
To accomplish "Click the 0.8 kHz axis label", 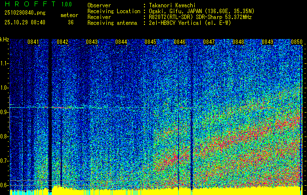I will pyautogui.click(x=3, y=136).
